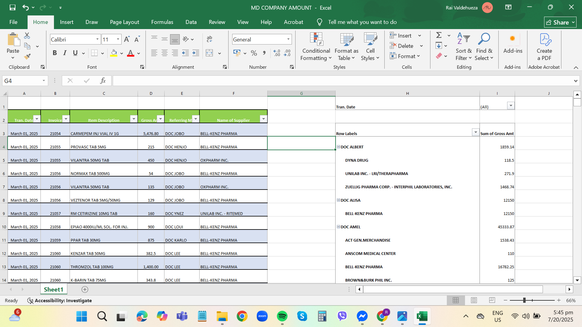582x327 pixels.
Task: Apply the yellow fill color swatch
Action: [x=114, y=53]
